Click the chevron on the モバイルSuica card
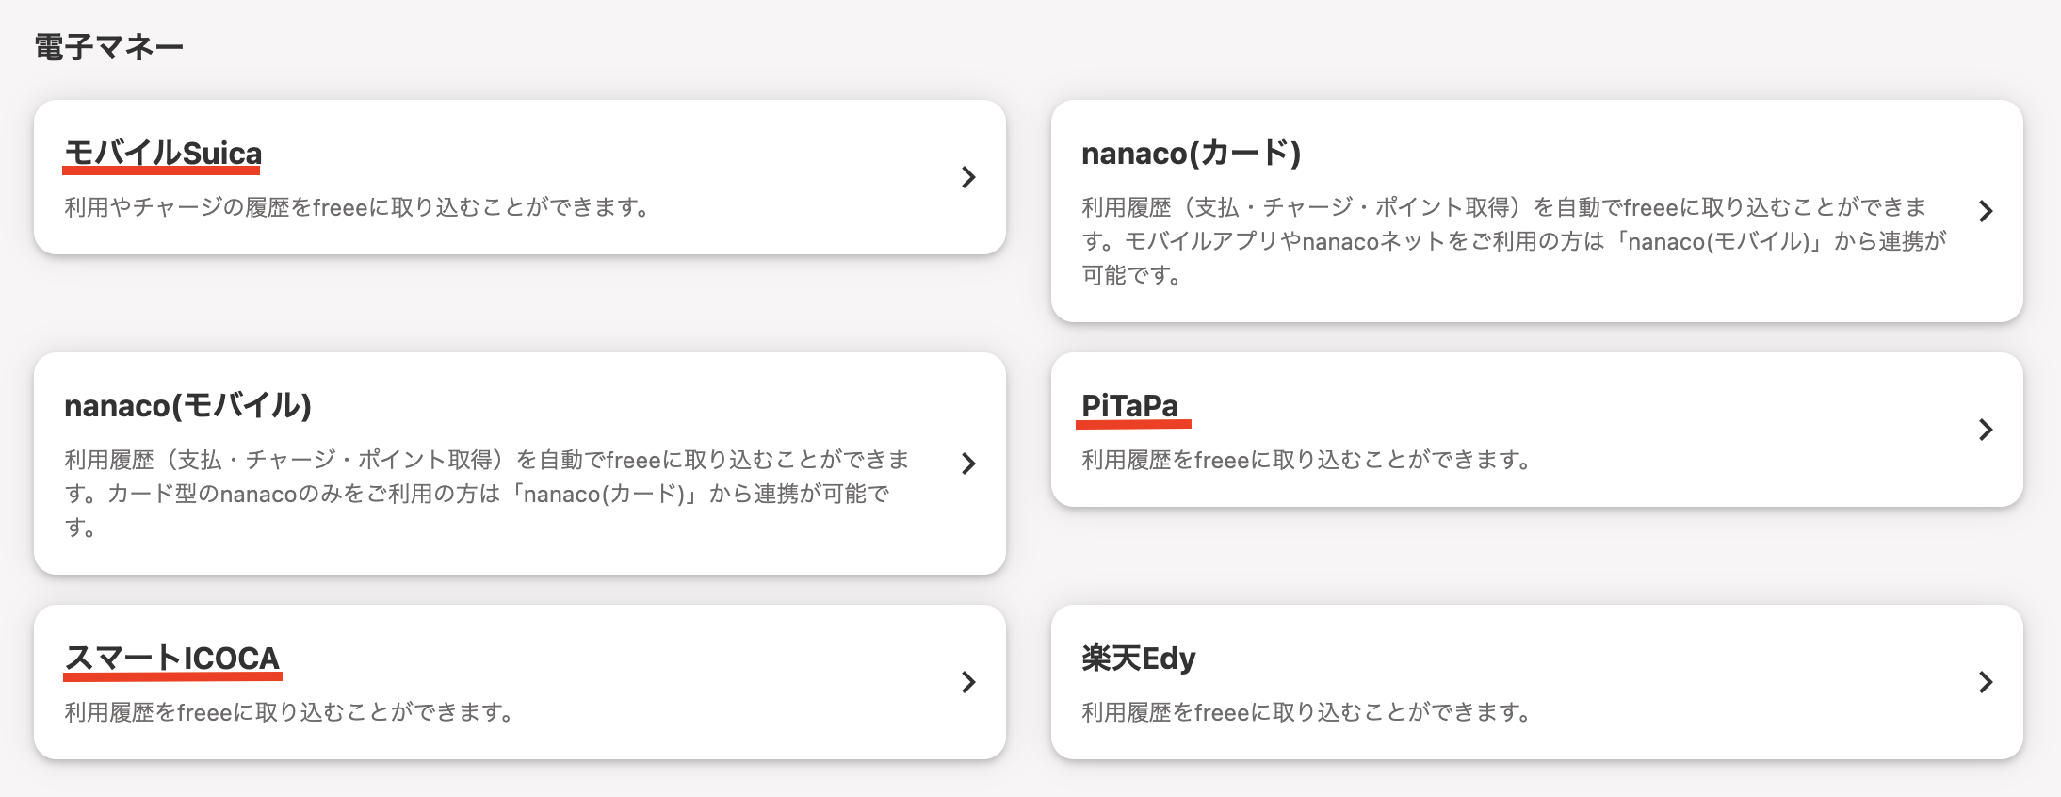The image size is (2061, 797). coord(968,177)
